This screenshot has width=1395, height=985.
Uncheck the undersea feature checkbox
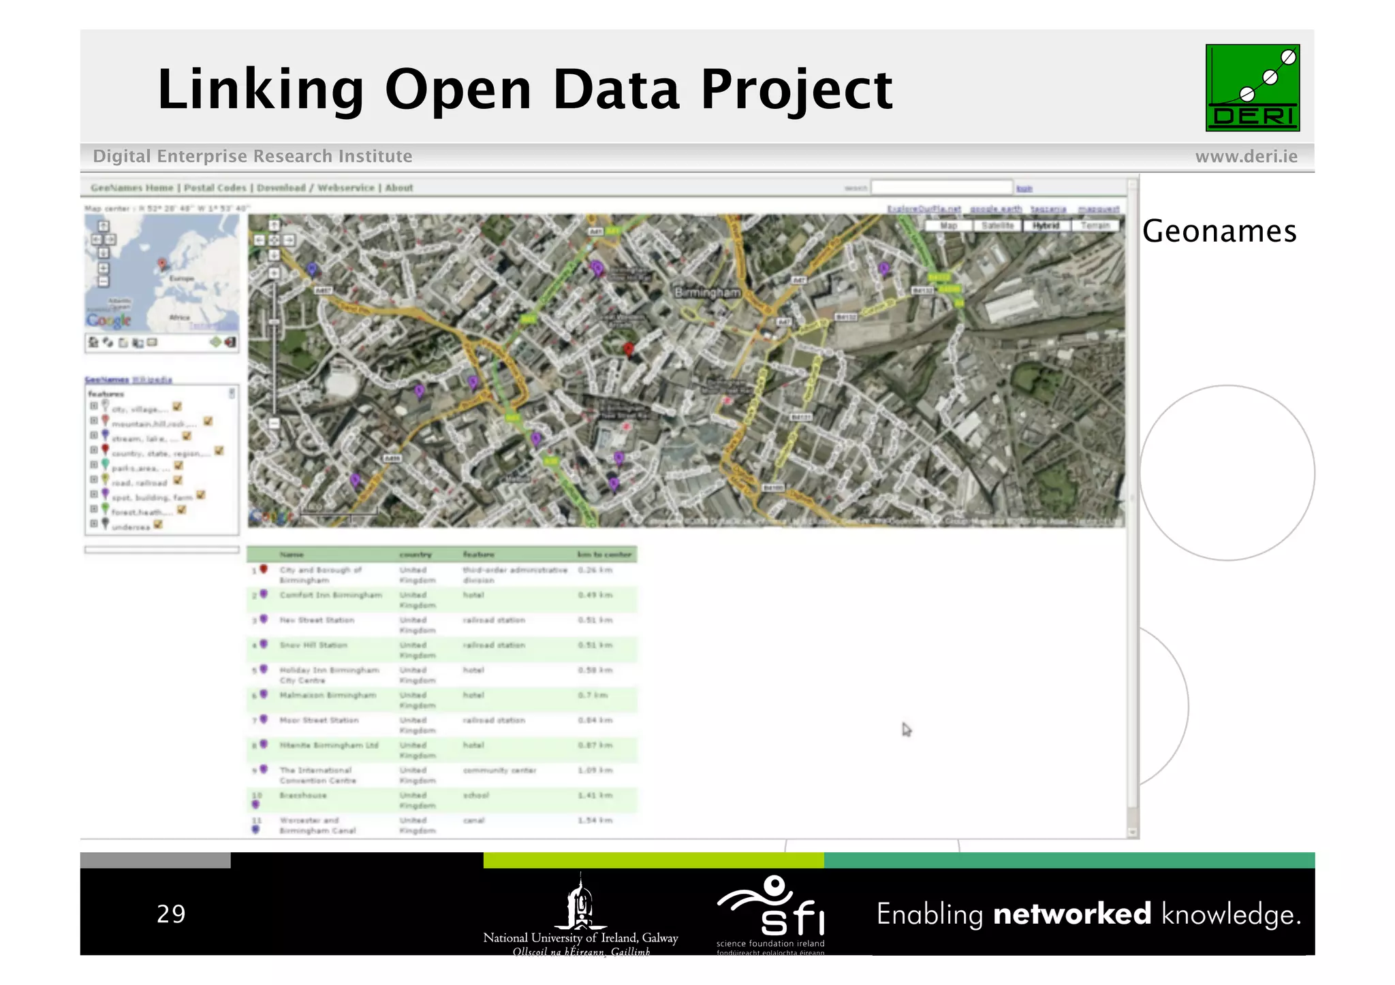click(x=158, y=524)
